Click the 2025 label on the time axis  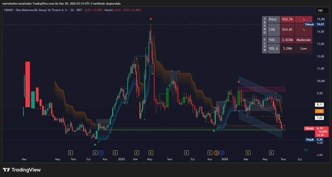121,159
